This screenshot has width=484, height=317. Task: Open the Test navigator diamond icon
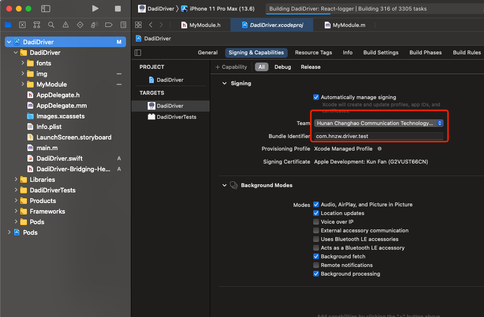(x=80, y=25)
